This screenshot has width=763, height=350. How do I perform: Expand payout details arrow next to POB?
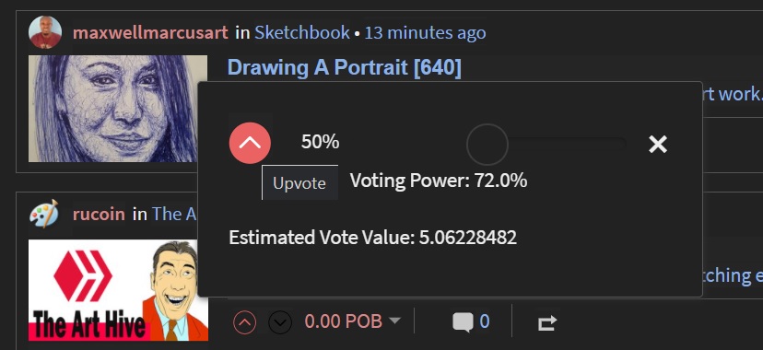(395, 321)
